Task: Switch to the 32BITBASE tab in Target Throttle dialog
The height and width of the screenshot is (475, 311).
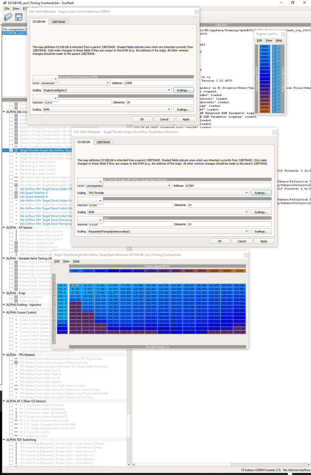Action: 103,142
